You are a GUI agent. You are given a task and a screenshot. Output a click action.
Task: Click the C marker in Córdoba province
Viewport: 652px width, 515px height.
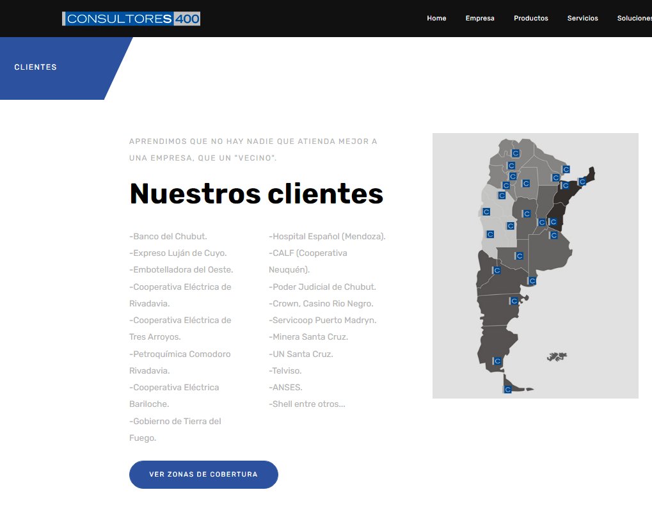[527, 214]
